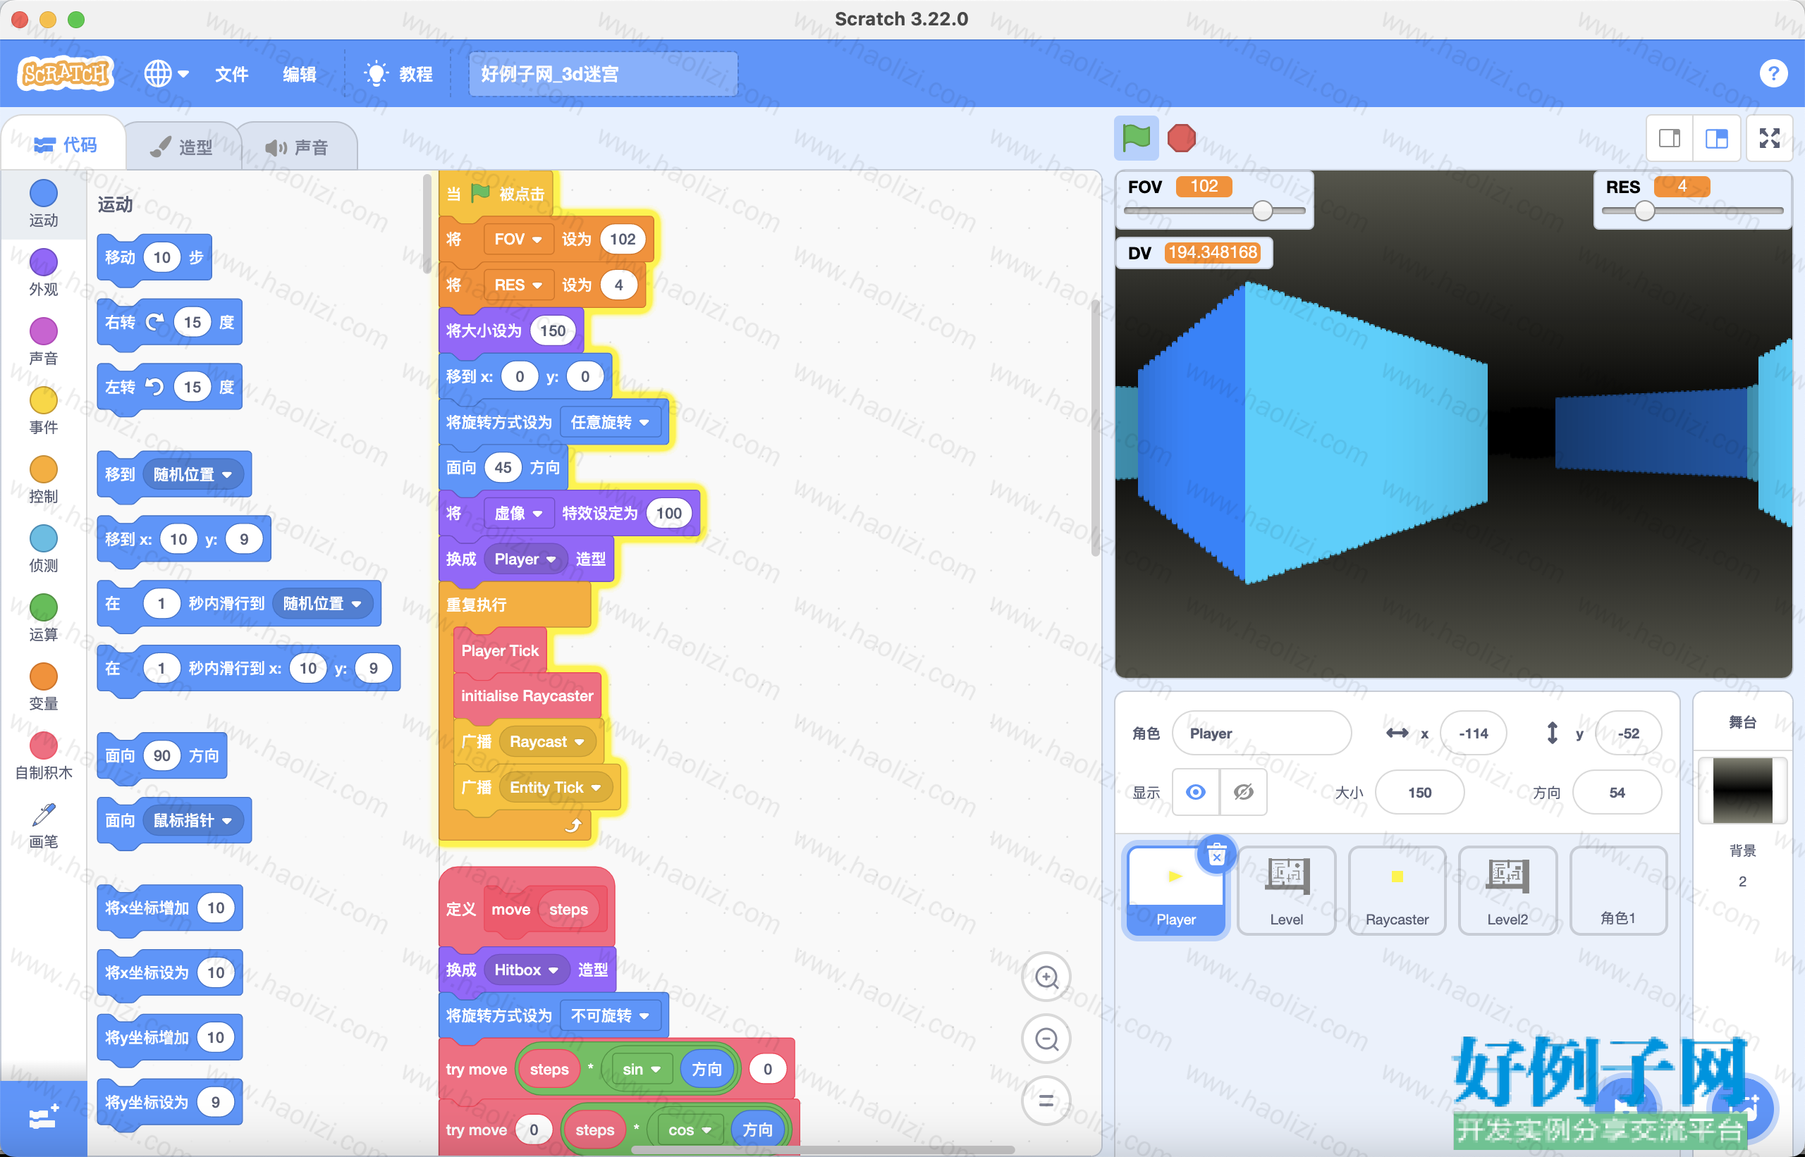1805x1157 pixels.
Task: Open the add extension button
Action: click(44, 1119)
